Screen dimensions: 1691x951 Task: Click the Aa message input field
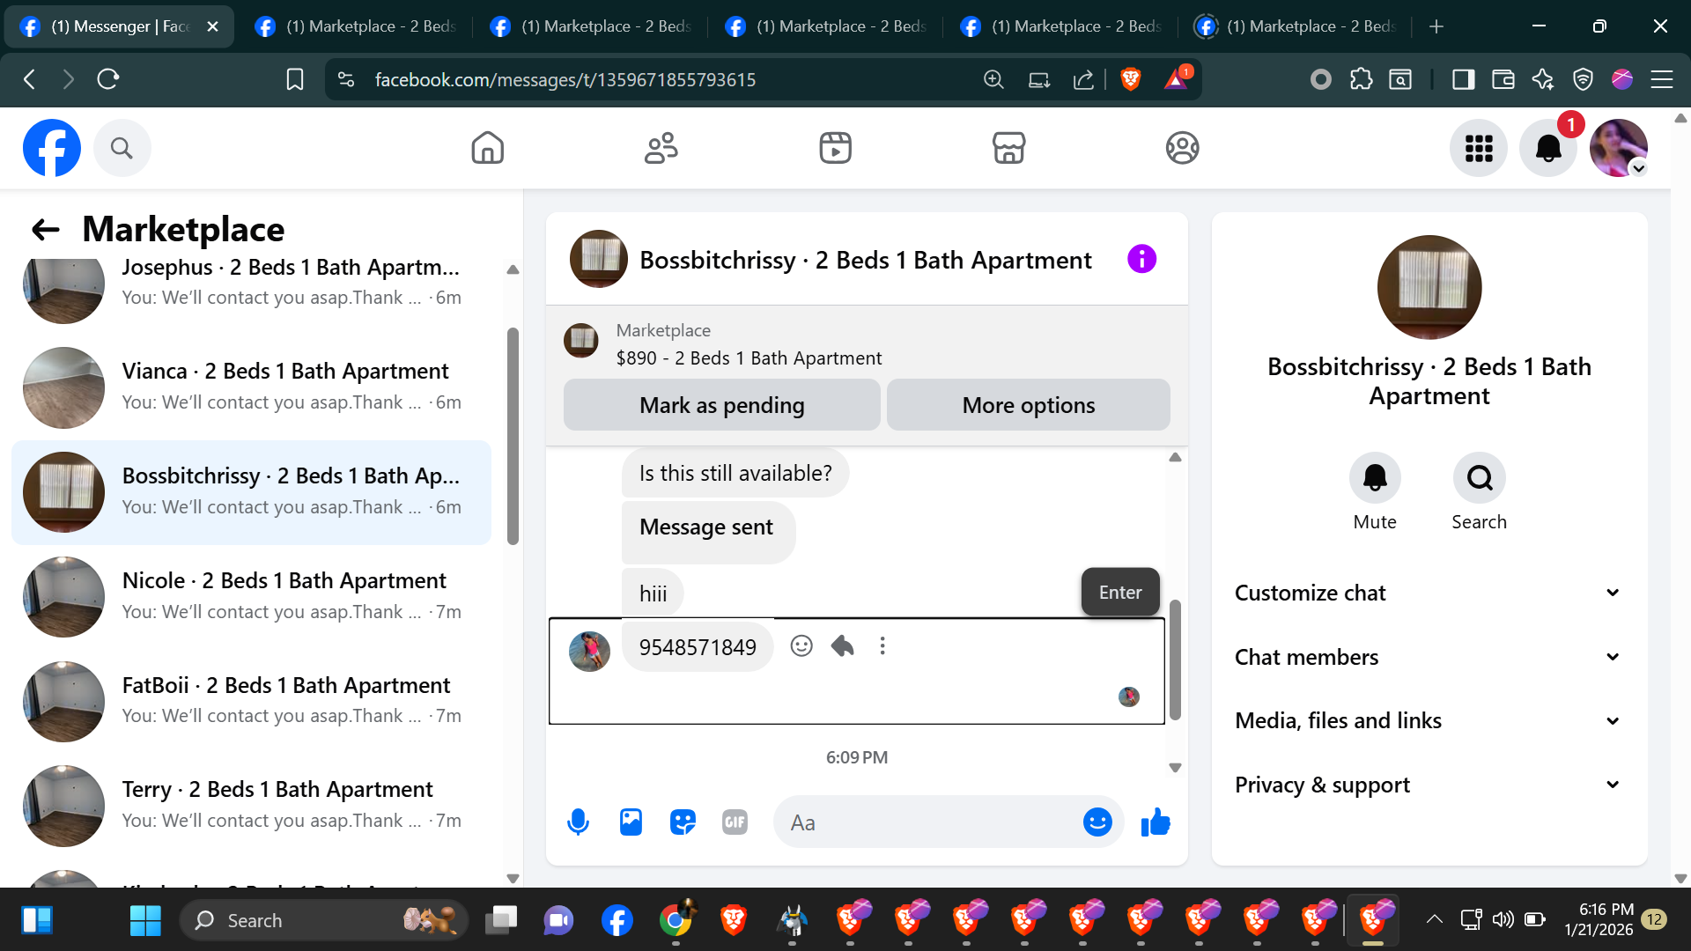pyautogui.click(x=925, y=822)
